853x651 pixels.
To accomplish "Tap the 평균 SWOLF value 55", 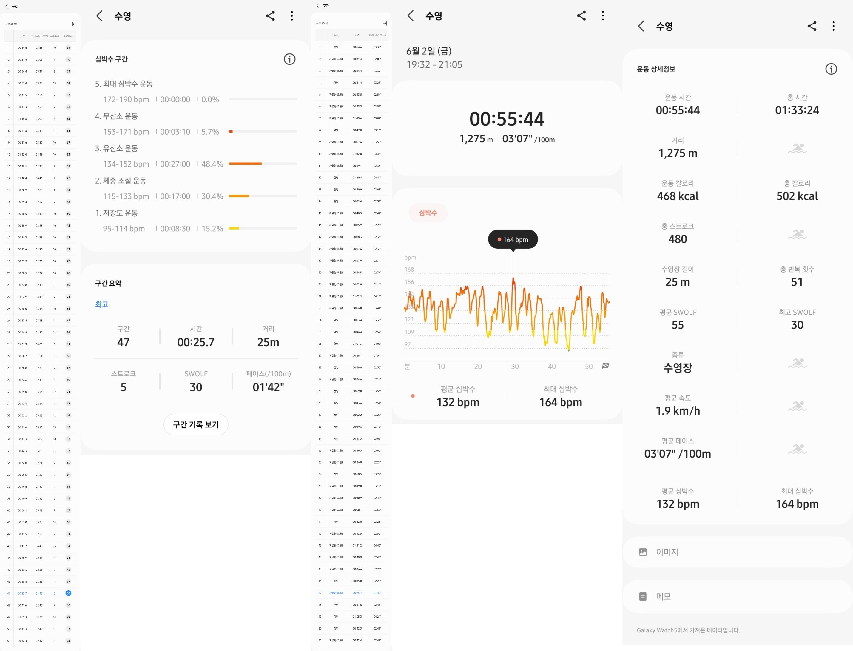I will point(678,325).
